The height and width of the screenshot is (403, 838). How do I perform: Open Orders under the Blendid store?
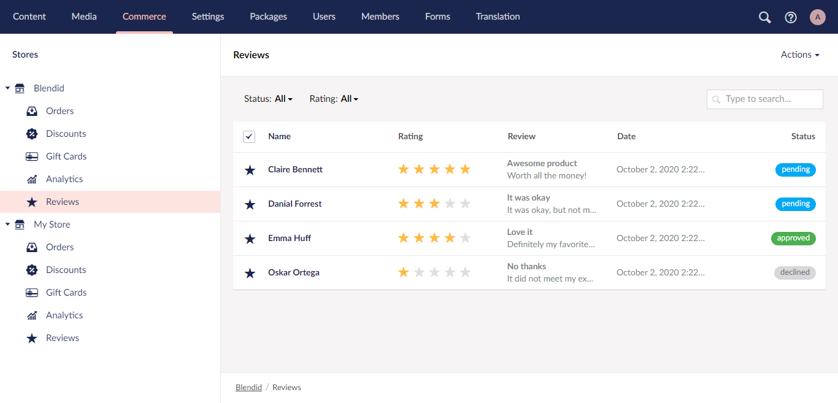(58, 110)
